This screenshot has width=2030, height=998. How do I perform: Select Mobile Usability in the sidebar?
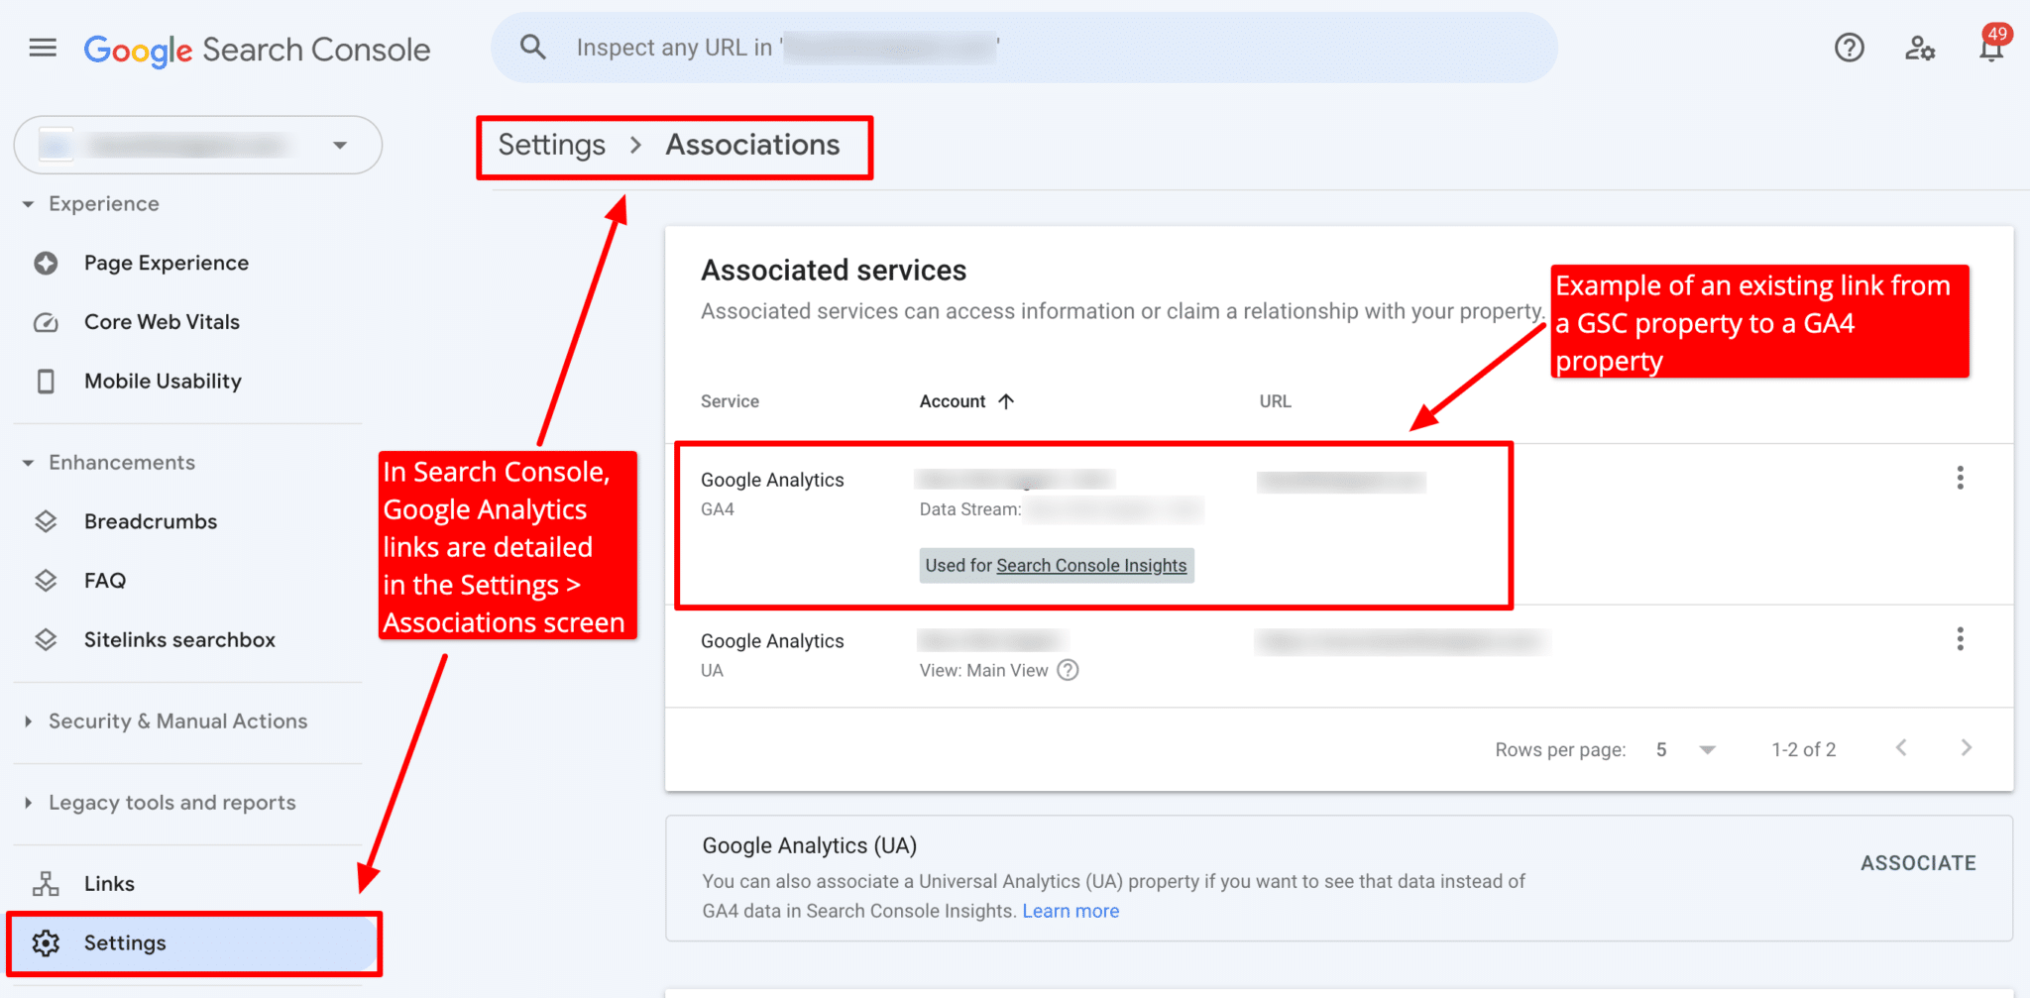47,381
